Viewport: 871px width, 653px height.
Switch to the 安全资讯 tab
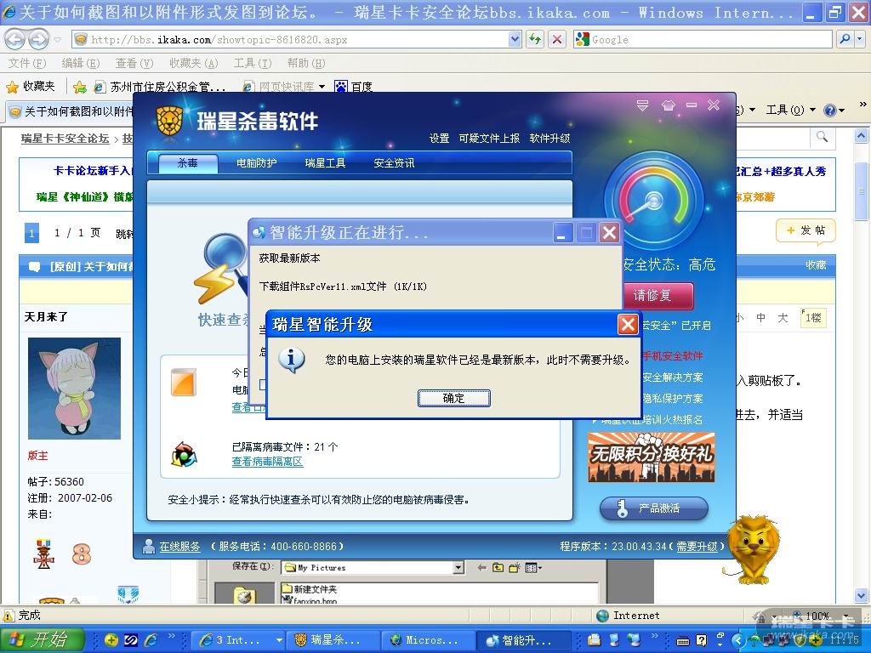(394, 163)
